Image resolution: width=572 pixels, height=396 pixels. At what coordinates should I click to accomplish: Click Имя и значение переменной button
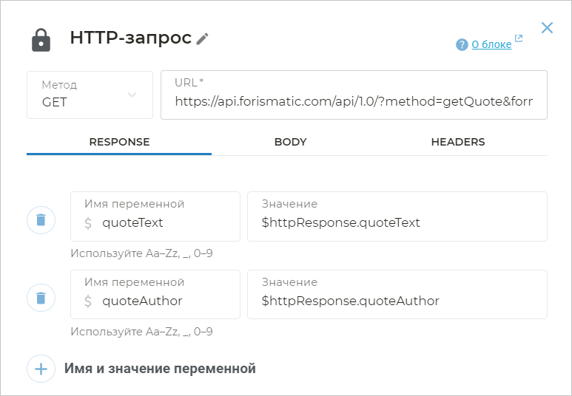(x=160, y=369)
